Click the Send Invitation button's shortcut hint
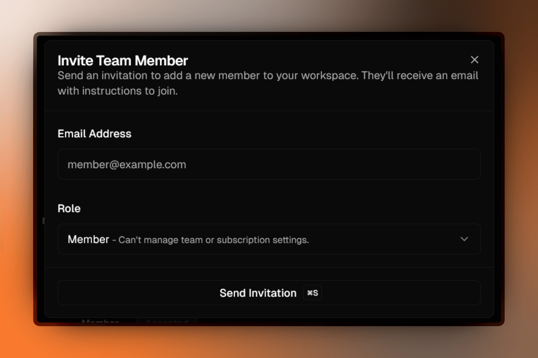Viewport: 538px width, 358px height. [312, 293]
